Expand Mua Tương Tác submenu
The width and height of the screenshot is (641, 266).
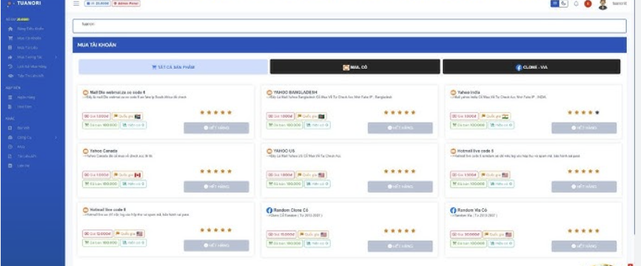(33, 57)
